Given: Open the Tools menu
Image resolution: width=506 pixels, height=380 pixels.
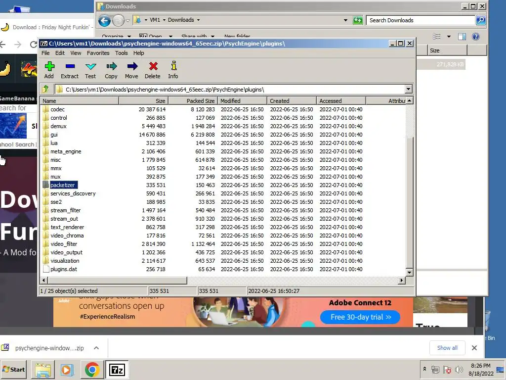Looking at the screenshot, I should (x=122, y=53).
